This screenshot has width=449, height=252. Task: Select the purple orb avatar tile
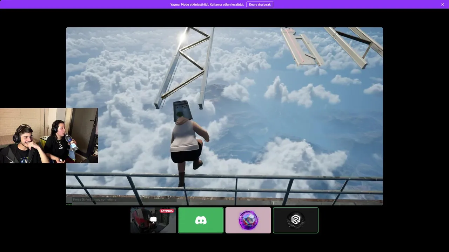click(248, 220)
